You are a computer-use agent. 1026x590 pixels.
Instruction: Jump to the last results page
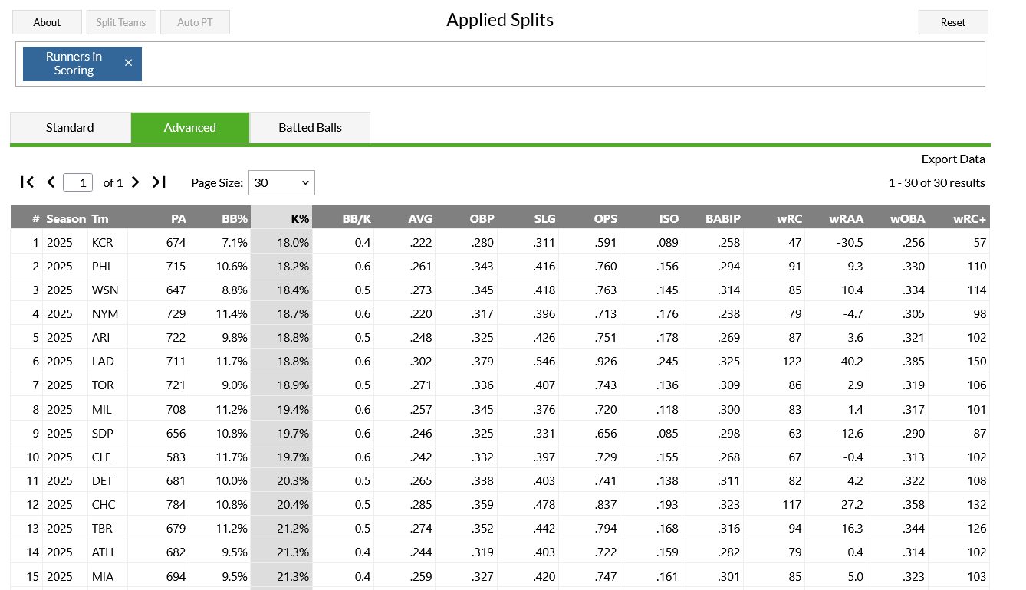(x=159, y=182)
